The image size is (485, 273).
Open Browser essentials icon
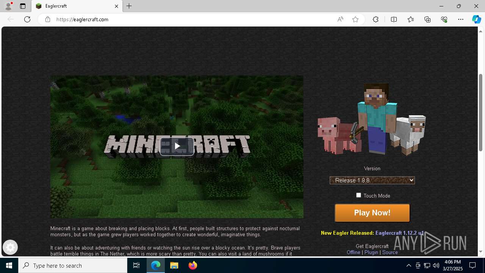[444, 19]
